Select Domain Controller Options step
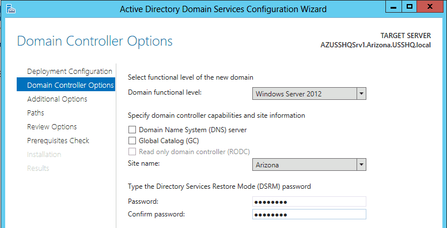 point(66,85)
